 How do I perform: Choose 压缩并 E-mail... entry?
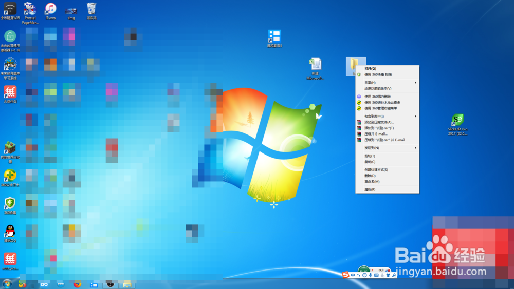pos(388,134)
